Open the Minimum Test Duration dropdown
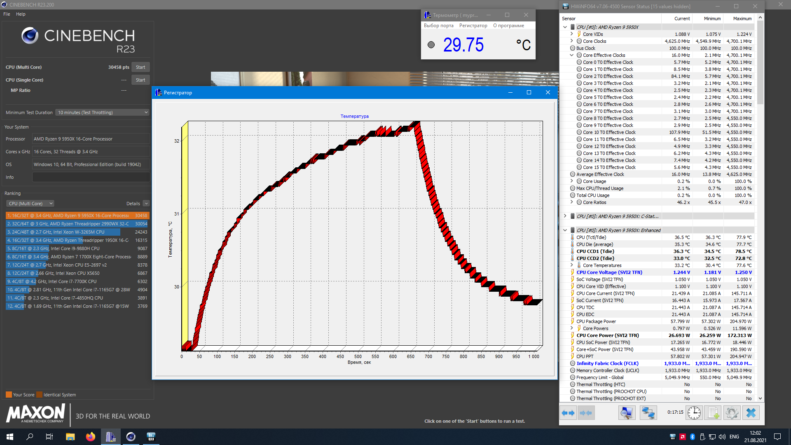The height and width of the screenshot is (445, 791). [x=102, y=112]
